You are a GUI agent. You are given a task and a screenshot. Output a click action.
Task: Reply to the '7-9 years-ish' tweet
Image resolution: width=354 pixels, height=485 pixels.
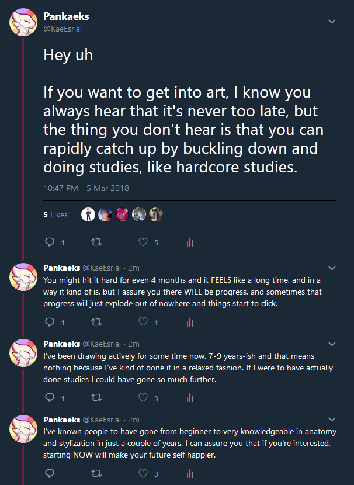[x=50, y=399]
